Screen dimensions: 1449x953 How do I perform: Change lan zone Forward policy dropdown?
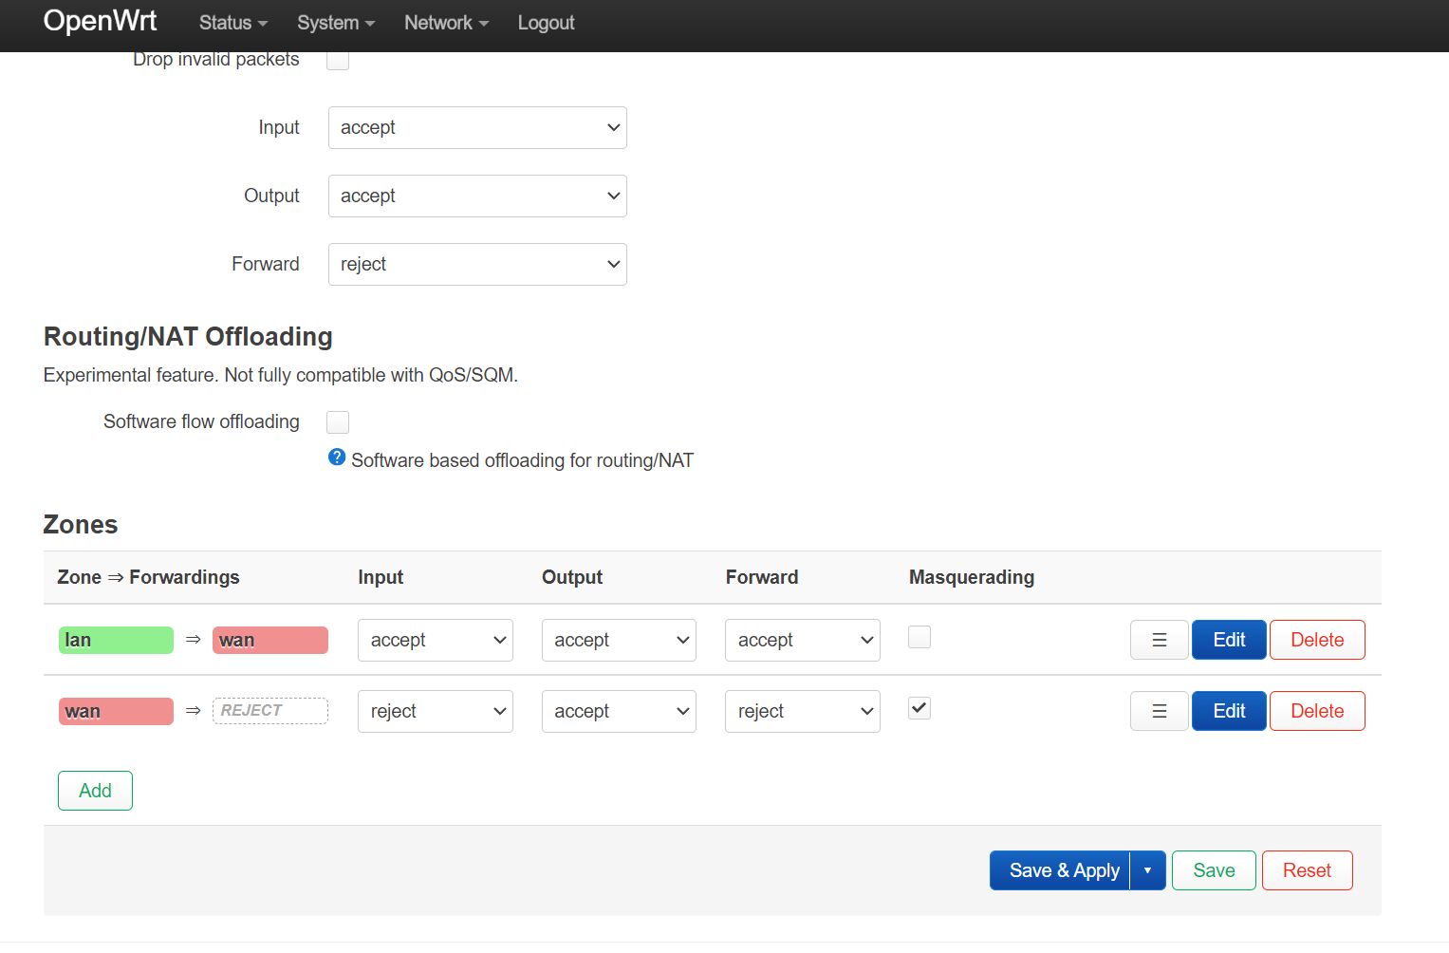(803, 640)
